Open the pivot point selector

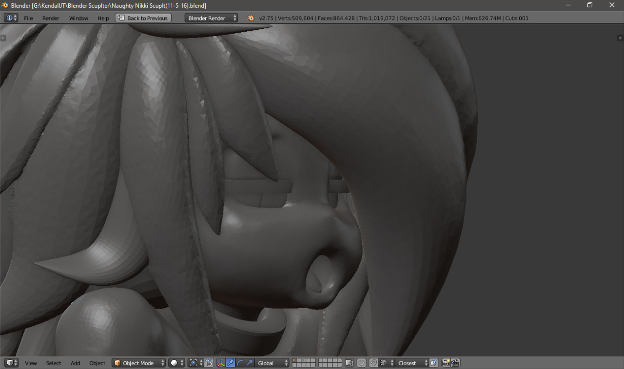coord(195,363)
